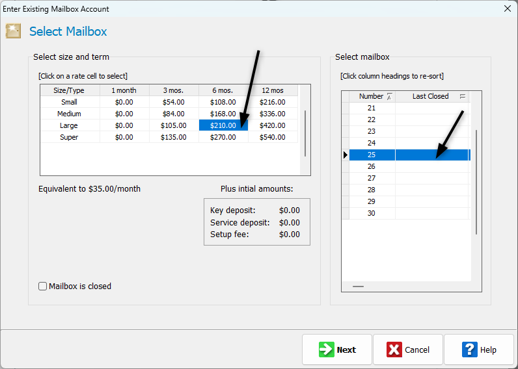Select mailbox number 22
This screenshot has width=518, height=369.
409,120
